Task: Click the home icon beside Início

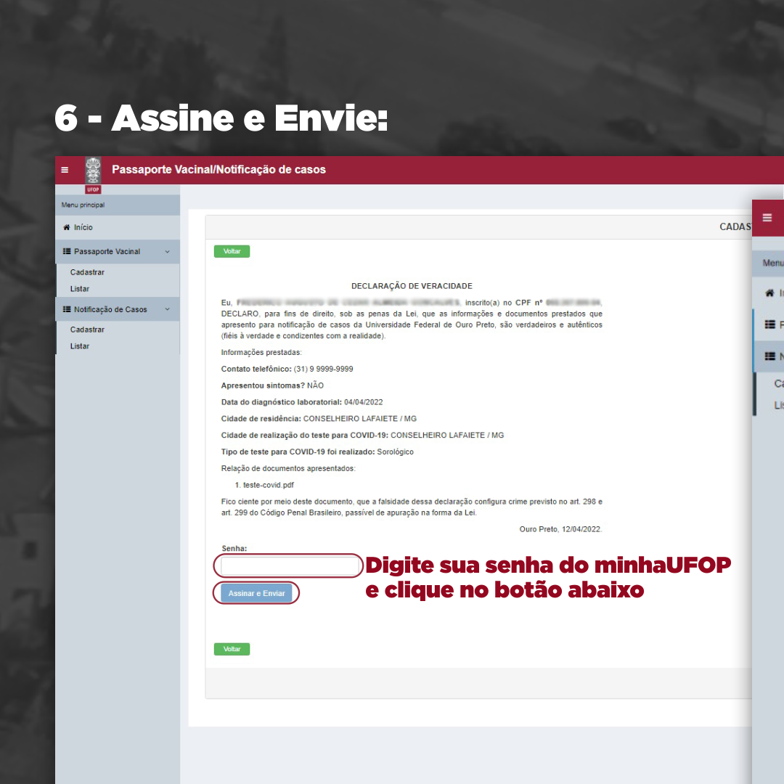Action: [67, 227]
